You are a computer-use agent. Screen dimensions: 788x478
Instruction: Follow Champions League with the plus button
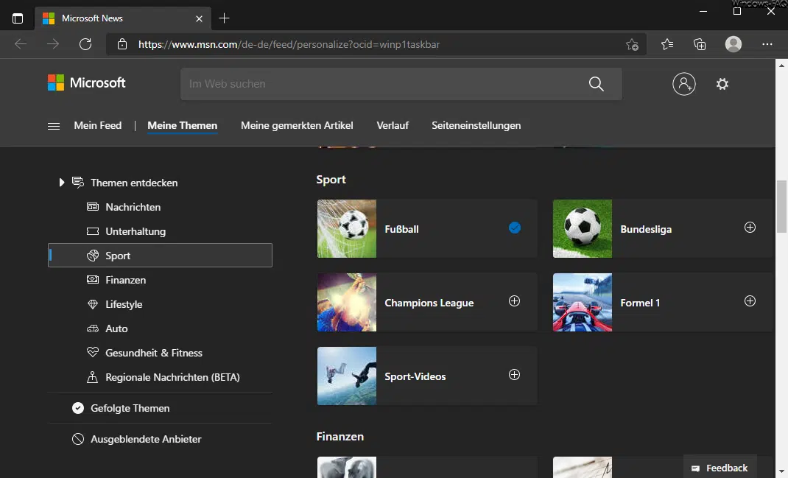(x=514, y=300)
